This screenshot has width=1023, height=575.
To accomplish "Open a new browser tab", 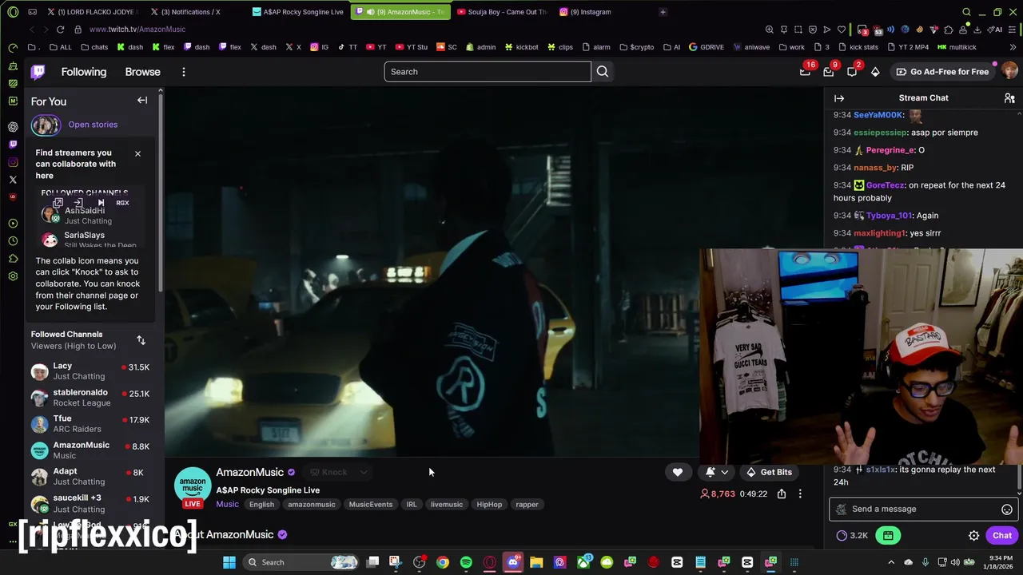I will pyautogui.click(x=663, y=12).
